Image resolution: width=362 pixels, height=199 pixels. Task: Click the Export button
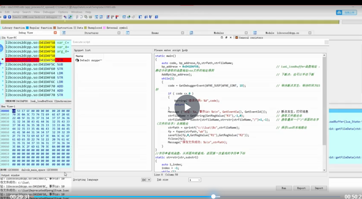click(x=301, y=188)
